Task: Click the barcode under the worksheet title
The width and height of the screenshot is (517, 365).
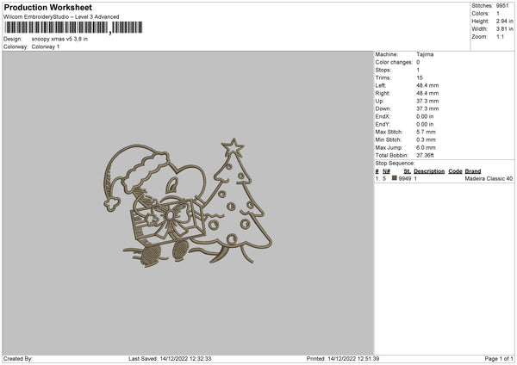Action: [x=73, y=28]
